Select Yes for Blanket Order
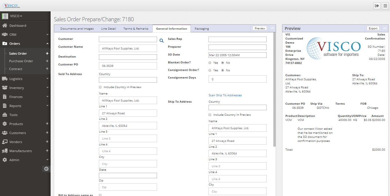This screenshot has width=390, height=196. click(210, 62)
